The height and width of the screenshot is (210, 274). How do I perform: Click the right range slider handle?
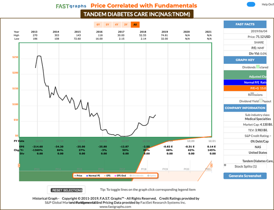[x=211, y=165]
